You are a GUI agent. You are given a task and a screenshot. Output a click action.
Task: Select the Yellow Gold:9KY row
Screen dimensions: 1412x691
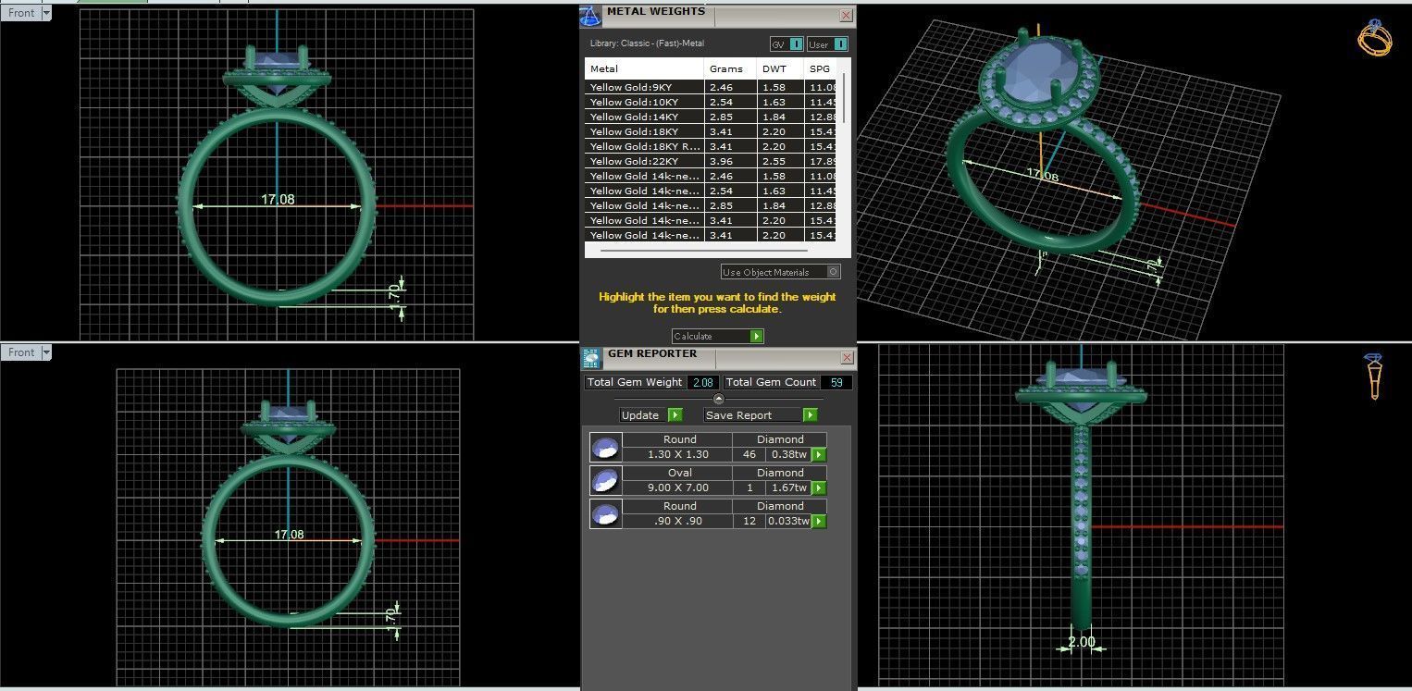click(x=711, y=87)
